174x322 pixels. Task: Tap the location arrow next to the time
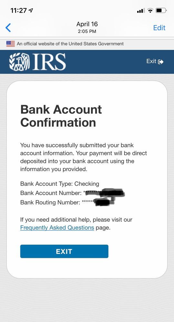[31, 10]
